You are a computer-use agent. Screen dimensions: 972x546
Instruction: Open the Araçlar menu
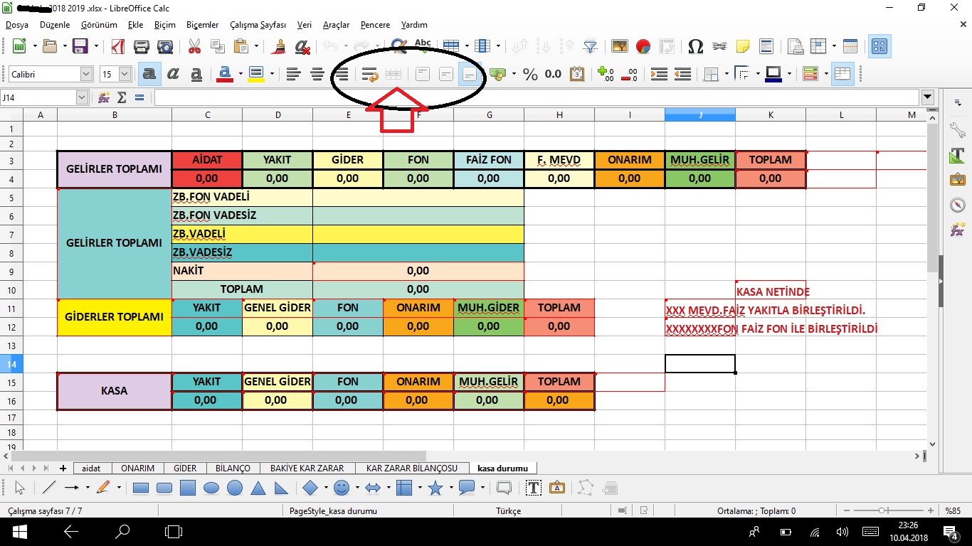click(336, 24)
